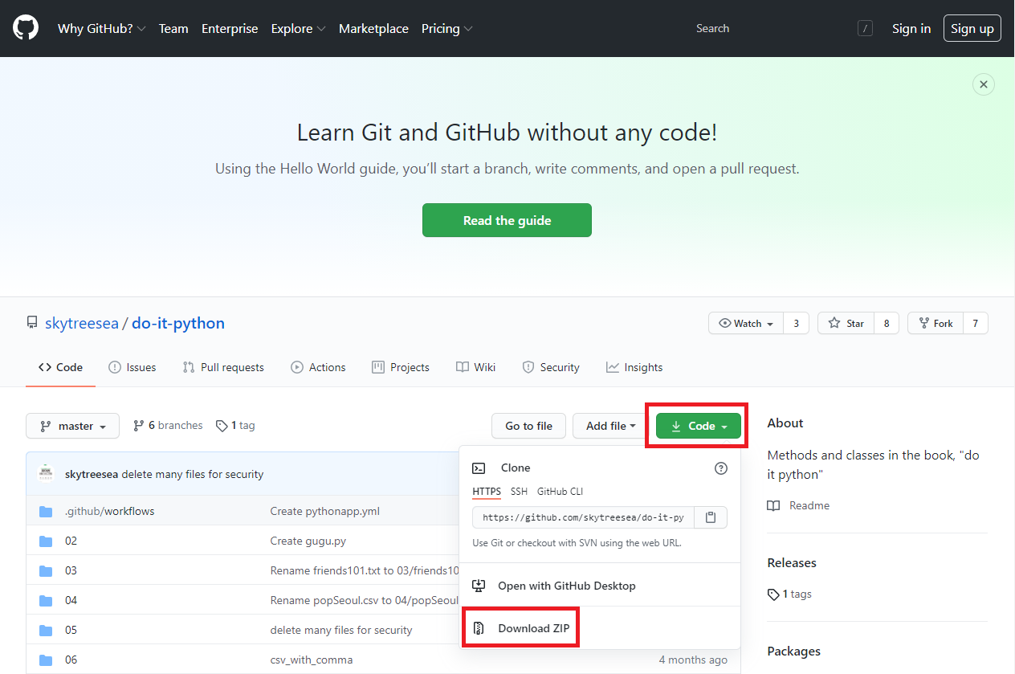Select the Code repository tab

pyautogui.click(x=61, y=367)
